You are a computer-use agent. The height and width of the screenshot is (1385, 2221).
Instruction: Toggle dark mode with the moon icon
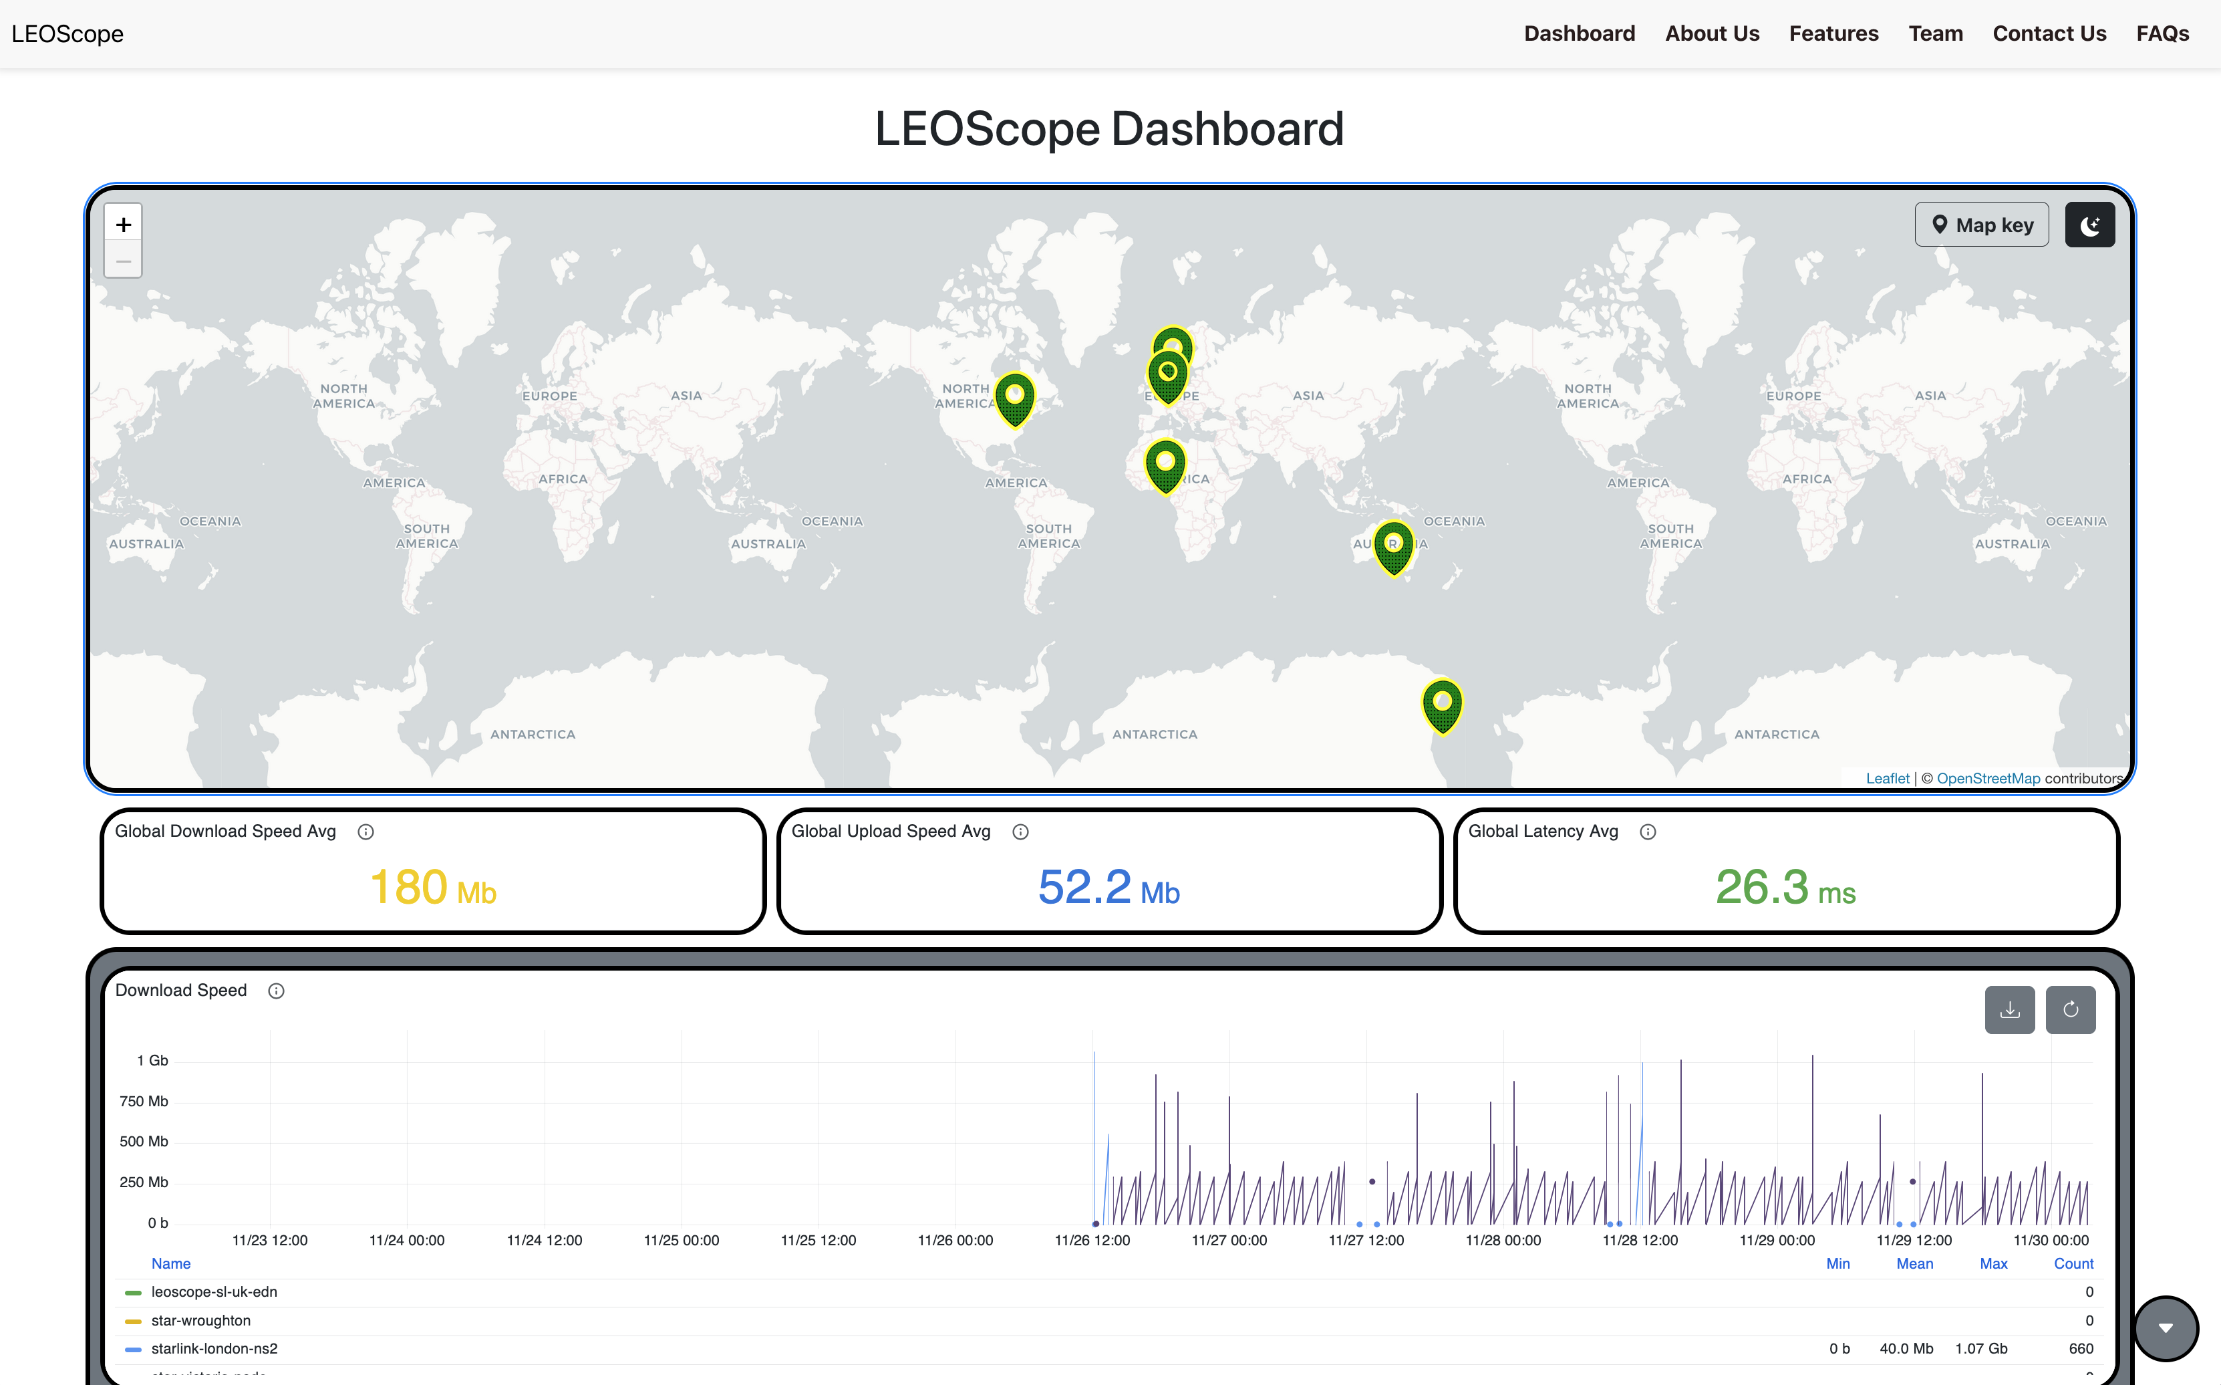[x=2089, y=225]
